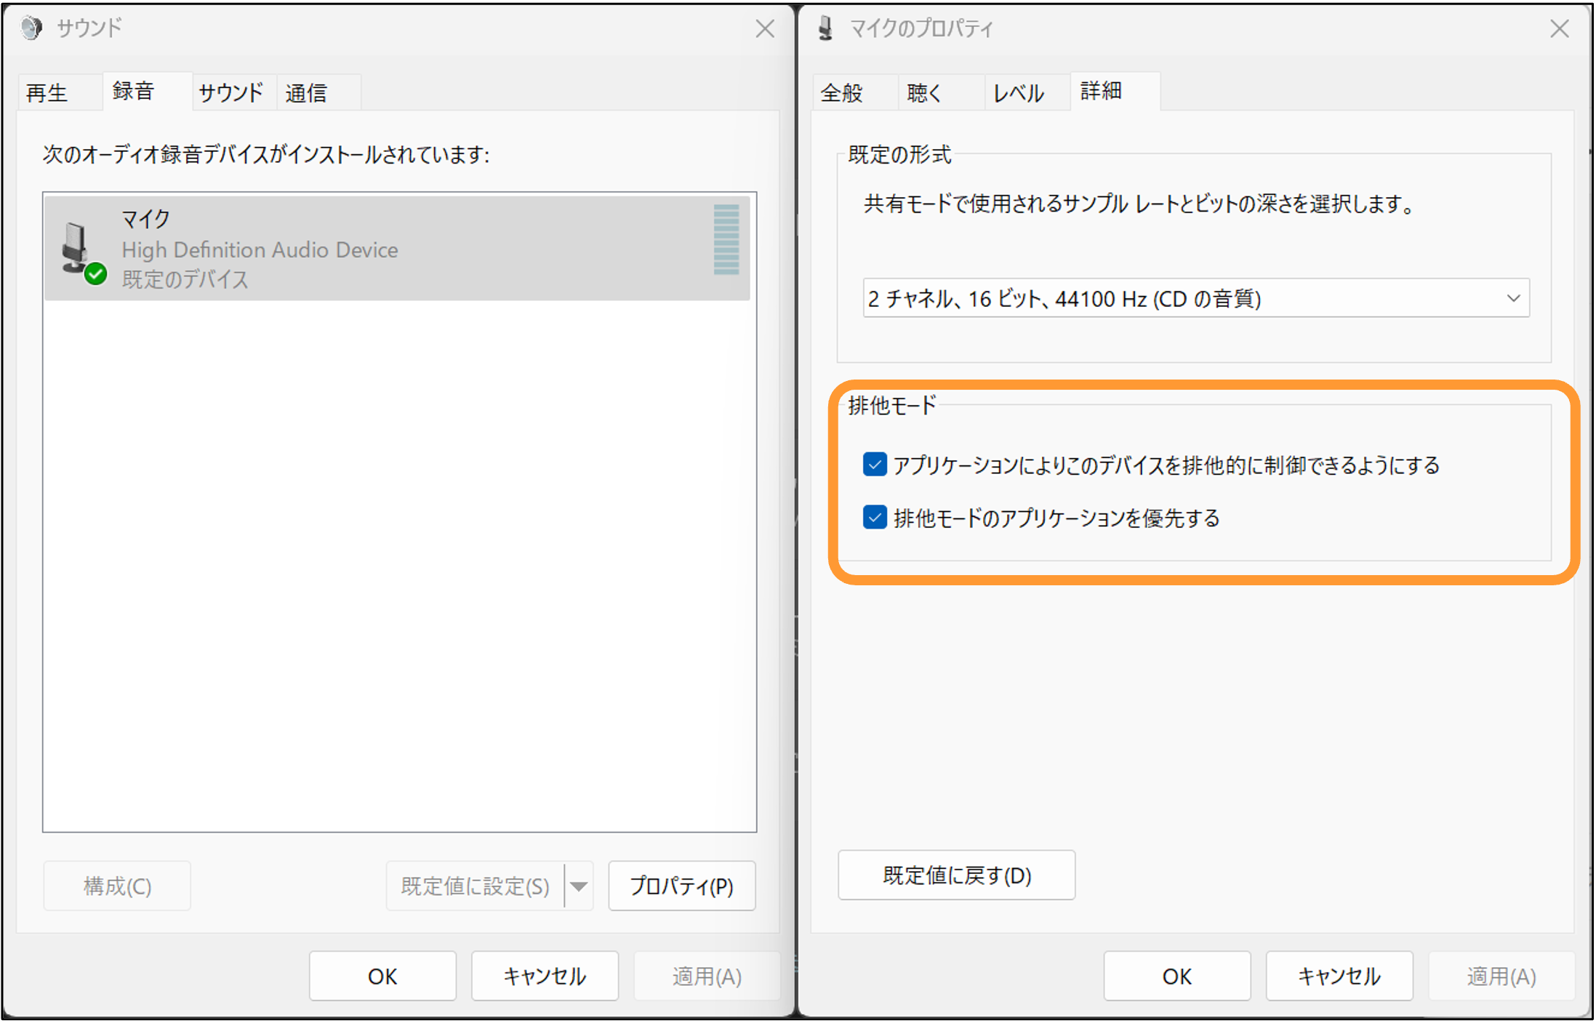1596x1023 pixels.
Task: Uncheck exclusive control by applications checkbox
Action: [x=875, y=464]
